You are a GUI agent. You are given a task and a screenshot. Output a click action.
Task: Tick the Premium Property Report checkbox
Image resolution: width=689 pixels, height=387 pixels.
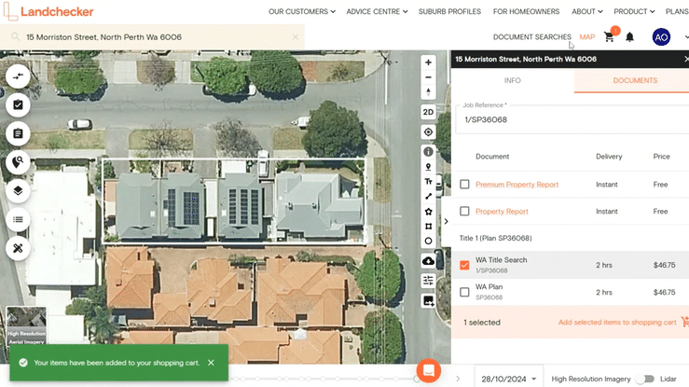tap(464, 184)
